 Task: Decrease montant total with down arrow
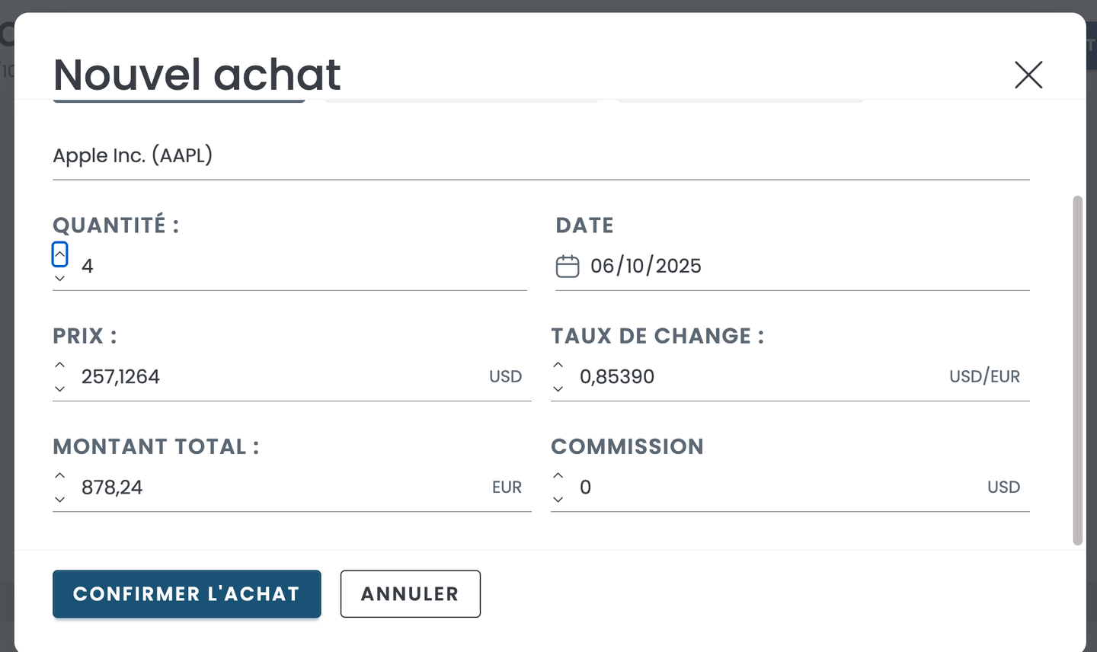pyautogui.click(x=60, y=500)
